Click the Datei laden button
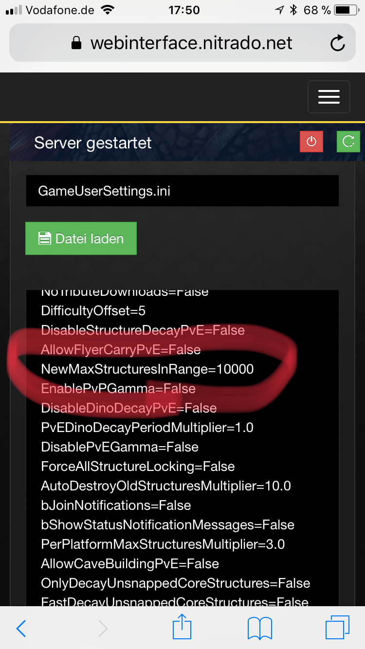 [81, 238]
